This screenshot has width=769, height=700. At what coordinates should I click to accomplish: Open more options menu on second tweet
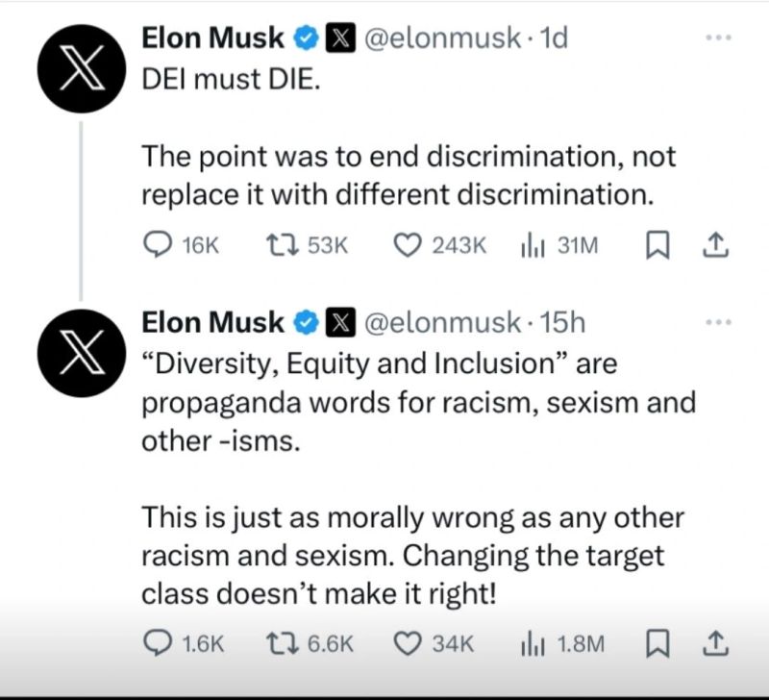718,322
